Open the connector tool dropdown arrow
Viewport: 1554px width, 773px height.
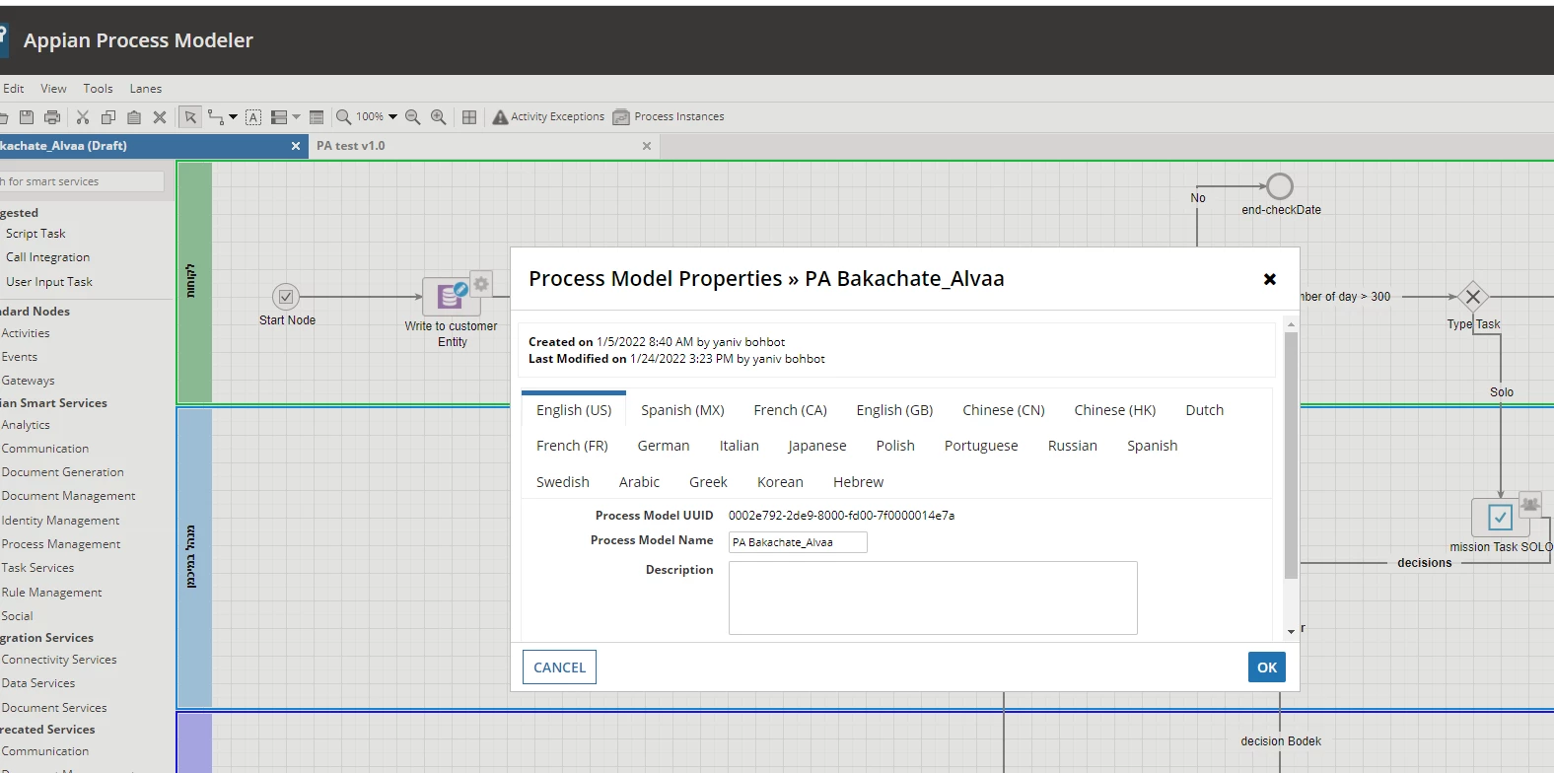[234, 117]
